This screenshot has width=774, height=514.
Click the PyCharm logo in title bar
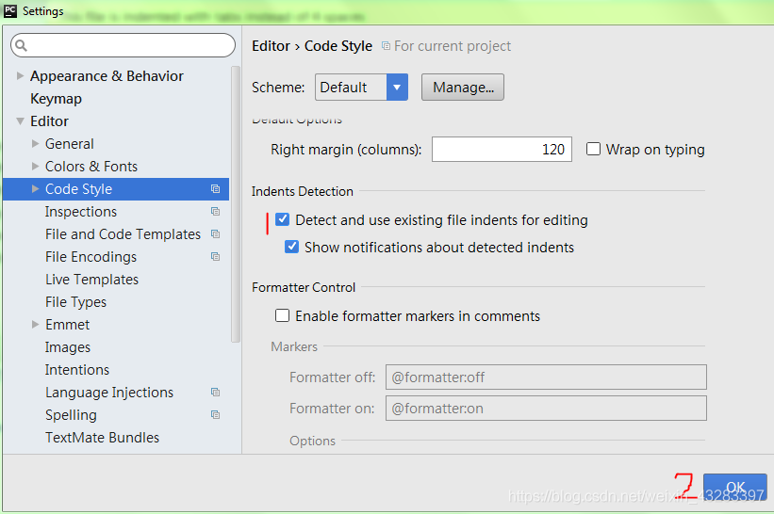click(x=9, y=11)
